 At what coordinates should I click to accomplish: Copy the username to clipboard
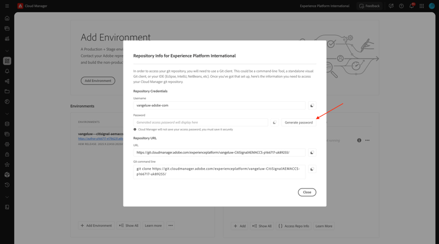(312, 105)
